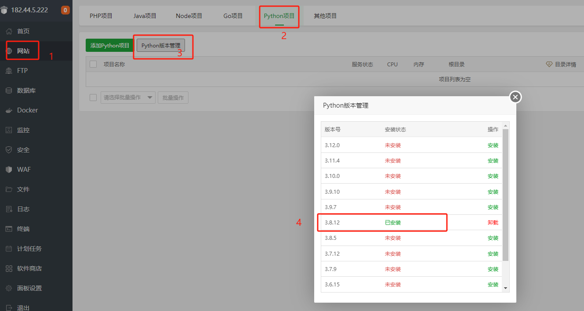Install Python version 3.7.9
The width and height of the screenshot is (584, 311).
493,269
